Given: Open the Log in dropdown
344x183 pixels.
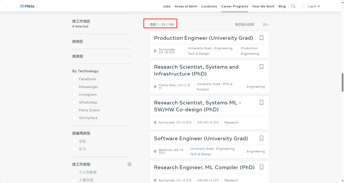Looking at the screenshot, I should point(314,6).
